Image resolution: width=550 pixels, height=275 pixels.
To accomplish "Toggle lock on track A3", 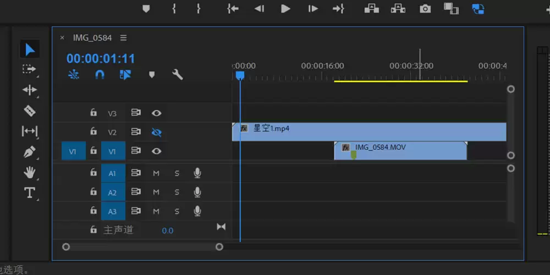I will click(94, 210).
